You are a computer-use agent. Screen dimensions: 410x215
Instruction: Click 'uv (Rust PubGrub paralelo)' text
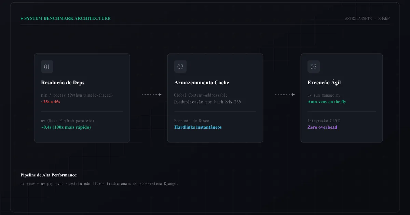[68, 121]
